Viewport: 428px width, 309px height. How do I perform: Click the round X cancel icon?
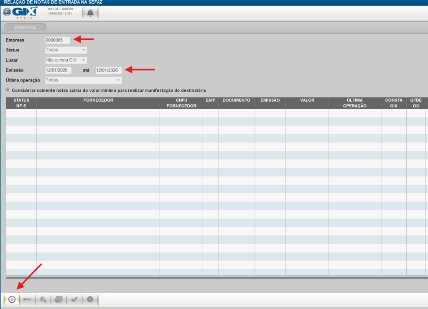tap(90, 299)
